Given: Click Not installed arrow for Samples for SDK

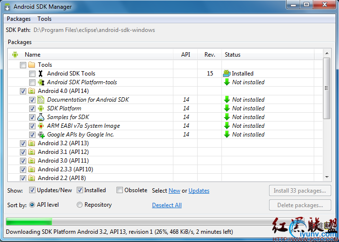Looking at the screenshot, I should coord(227,117).
